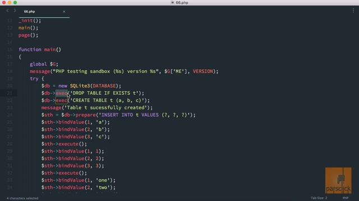The image size is (359, 201).
Task: Click the main(); call line
Action: tap(29, 28)
